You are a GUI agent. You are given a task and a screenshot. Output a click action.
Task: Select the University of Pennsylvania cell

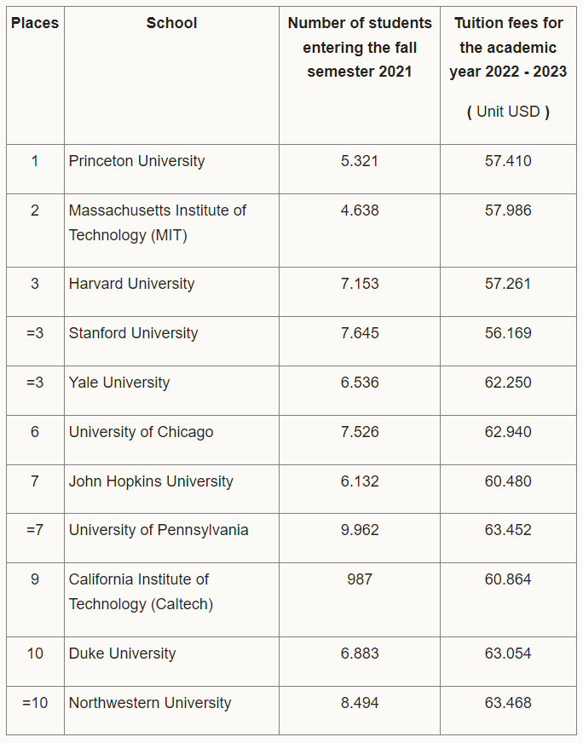coord(171,538)
